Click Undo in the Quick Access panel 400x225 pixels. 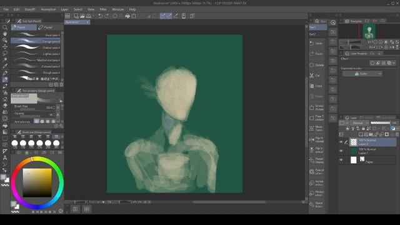click(317, 43)
